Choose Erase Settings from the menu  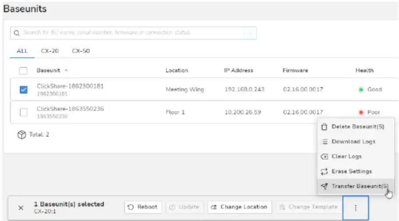(356, 171)
